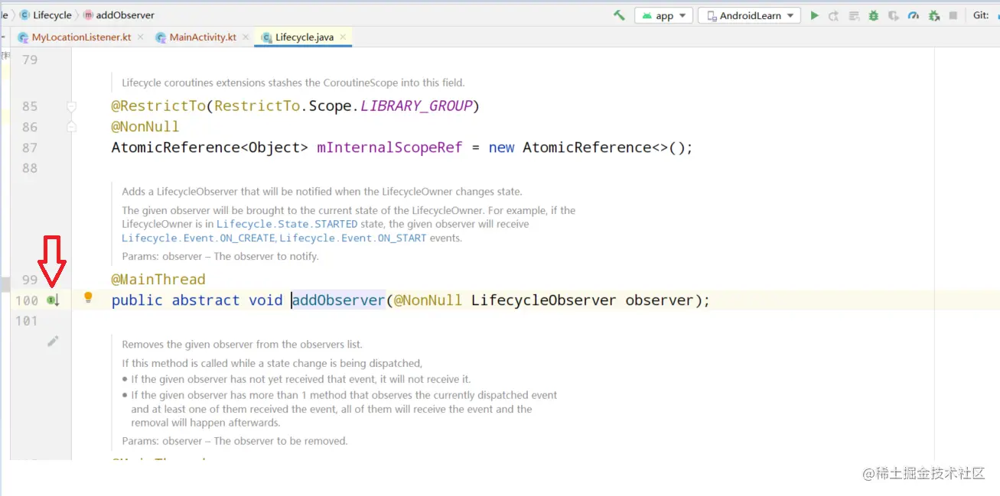The image size is (1000, 496).
Task: Collapse the fold marker at line 85
Action: [x=71, y=106]
